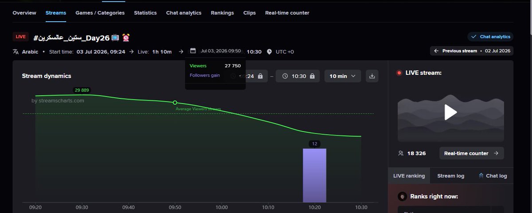
Task: Go to Previous stream 02 Jul 2026
Action: (472, 51)
